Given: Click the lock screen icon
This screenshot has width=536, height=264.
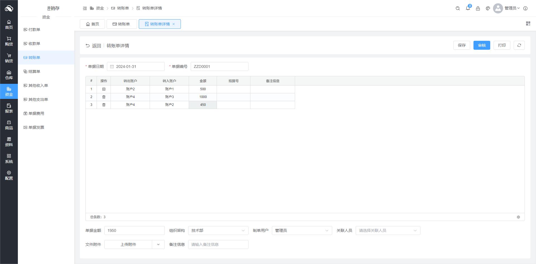Looking at the screenshot, I should click(478, 8).
